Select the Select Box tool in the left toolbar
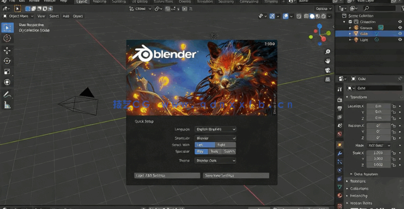Viewport: 404px width, 209px height. [7, 28]
